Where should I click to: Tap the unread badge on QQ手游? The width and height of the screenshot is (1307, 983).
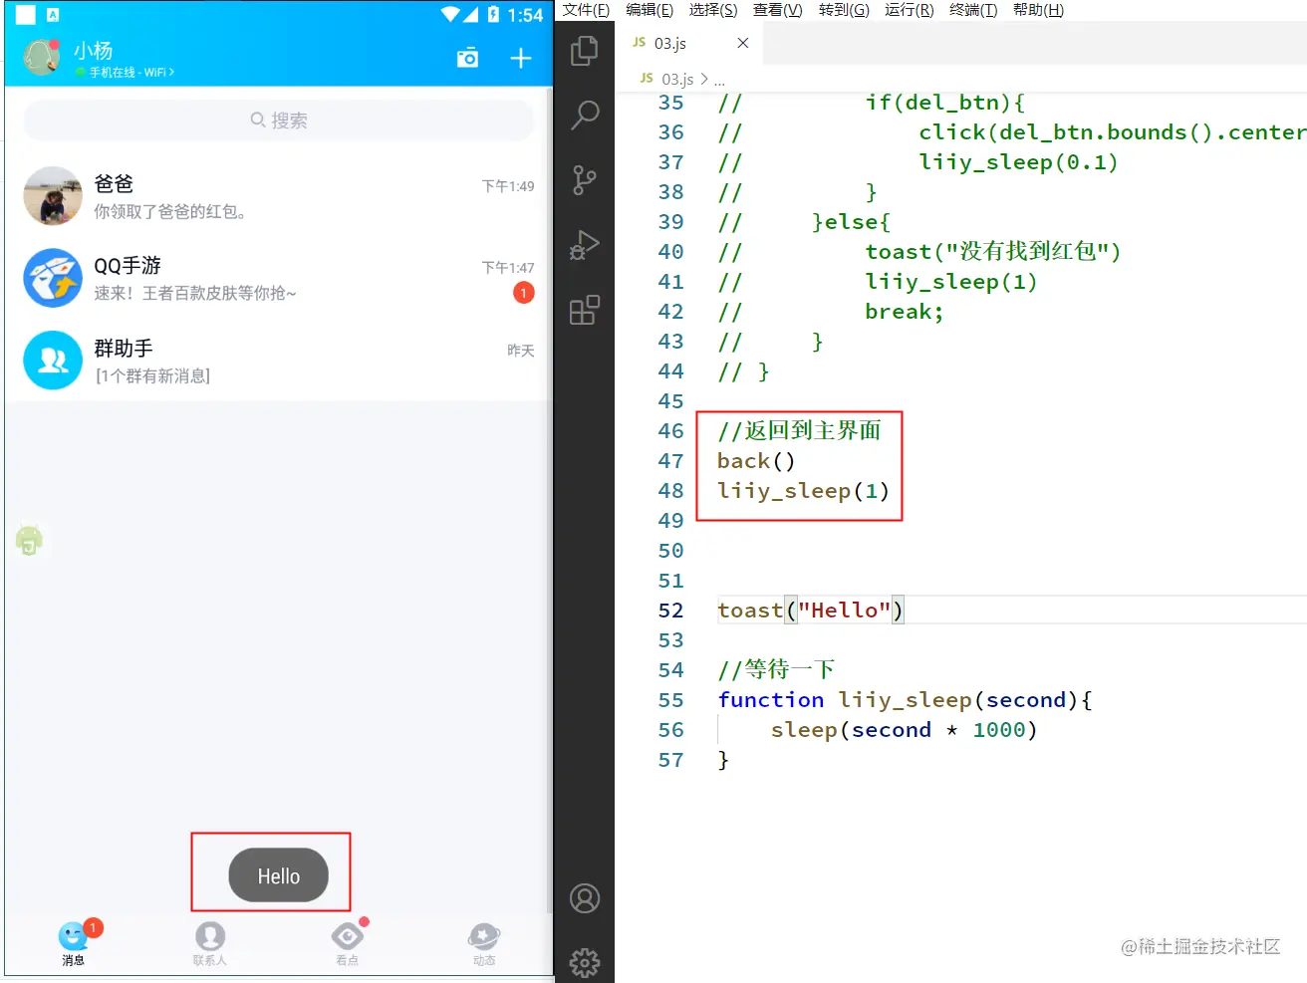pyautogui.click(x=524, y=293)
